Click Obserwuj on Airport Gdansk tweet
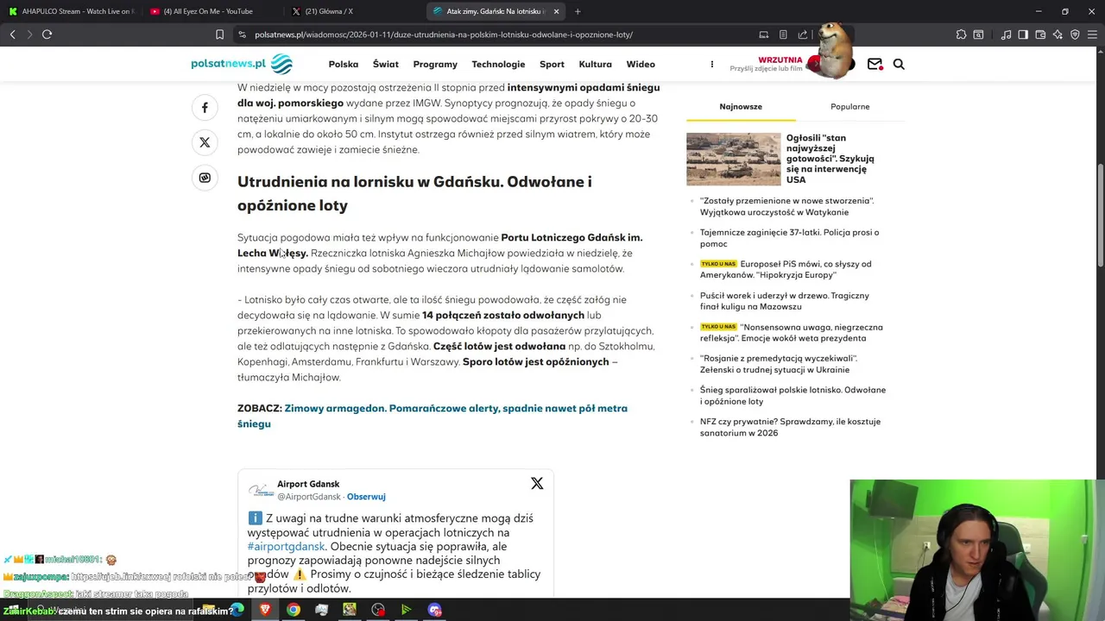The height and width of the screenshot is (621, 1105). [x=366, y=497]
